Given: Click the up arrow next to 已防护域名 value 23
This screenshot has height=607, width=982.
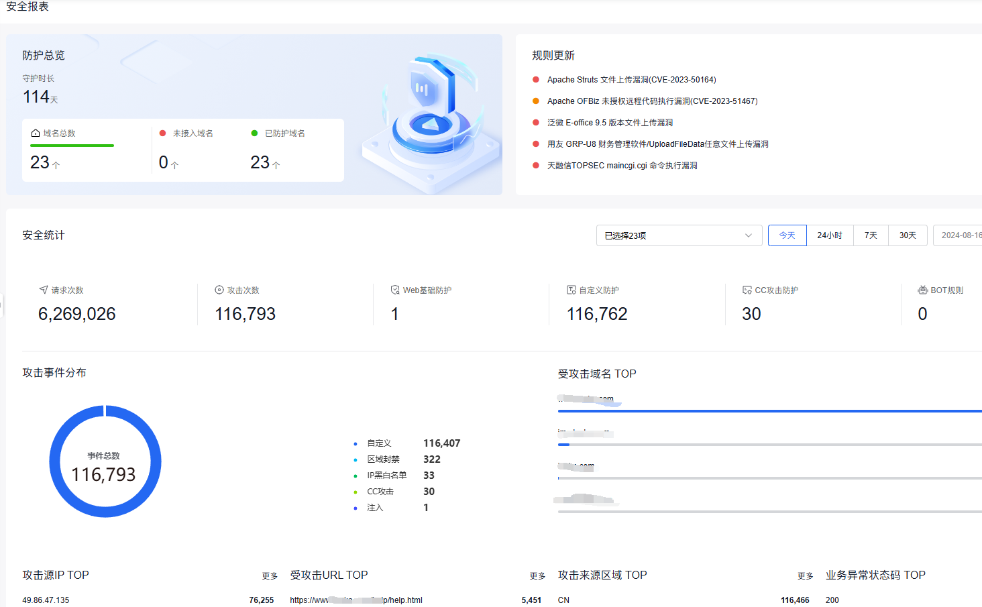Looking at the screenshot, I should pyautogui.click(x=276, y=164).
